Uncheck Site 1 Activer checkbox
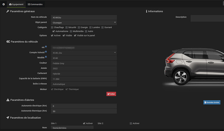The image size is (224, 131). [84, 124]
